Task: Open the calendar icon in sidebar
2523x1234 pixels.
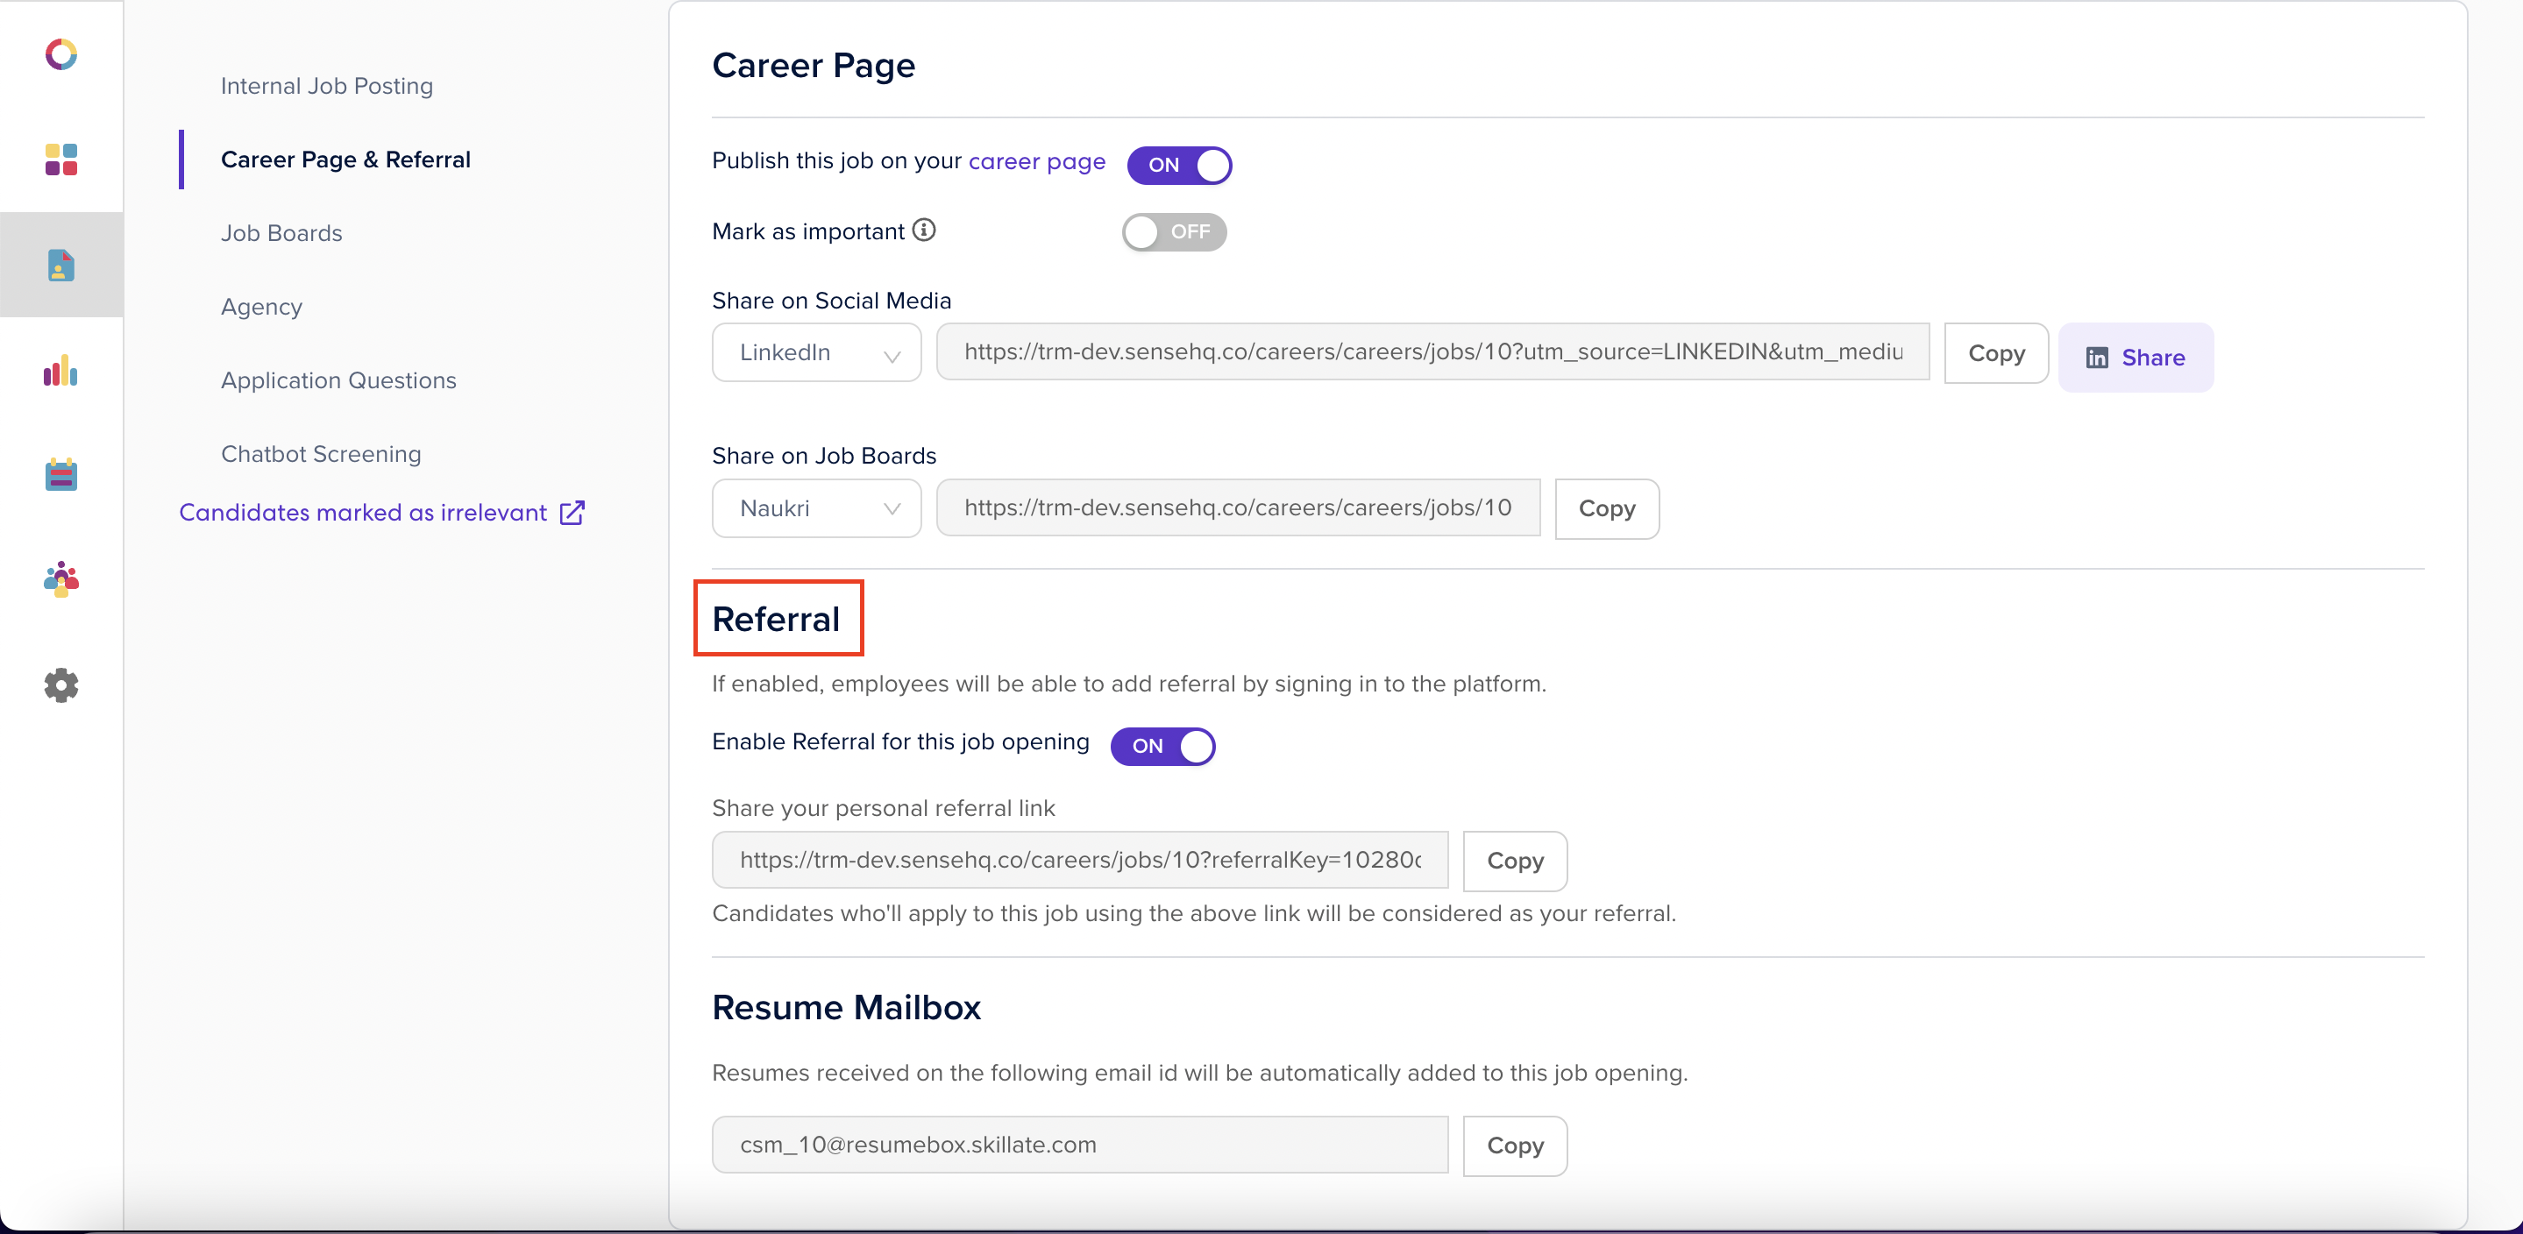Action: (60, 475)
